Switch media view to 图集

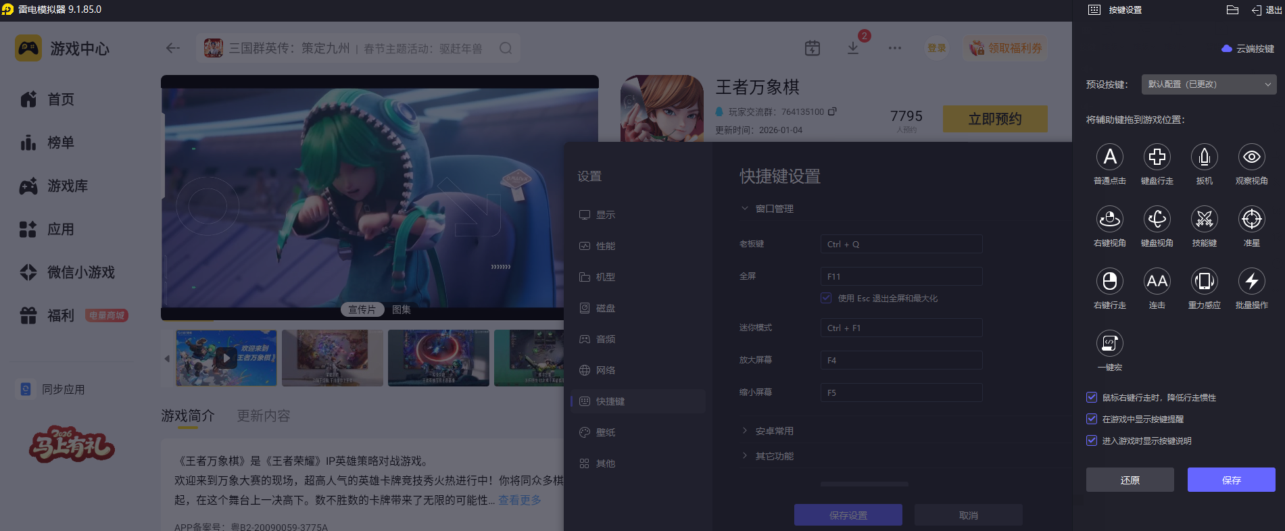[x=402, y=309]
